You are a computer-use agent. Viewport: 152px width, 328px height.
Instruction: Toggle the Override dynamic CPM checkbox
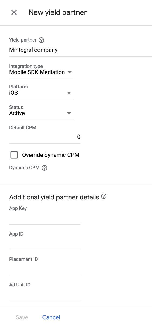pyautogui.click(x=14, y=155)
